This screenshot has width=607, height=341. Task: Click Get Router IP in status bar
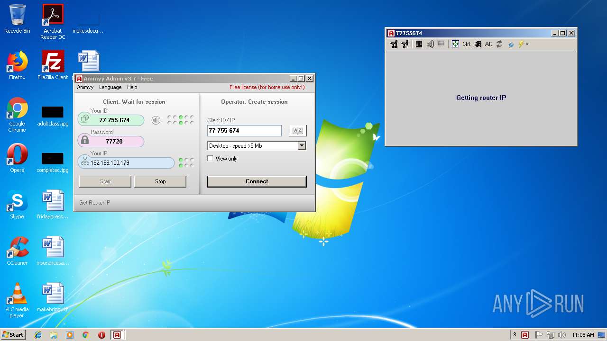[x=94, y=203]
